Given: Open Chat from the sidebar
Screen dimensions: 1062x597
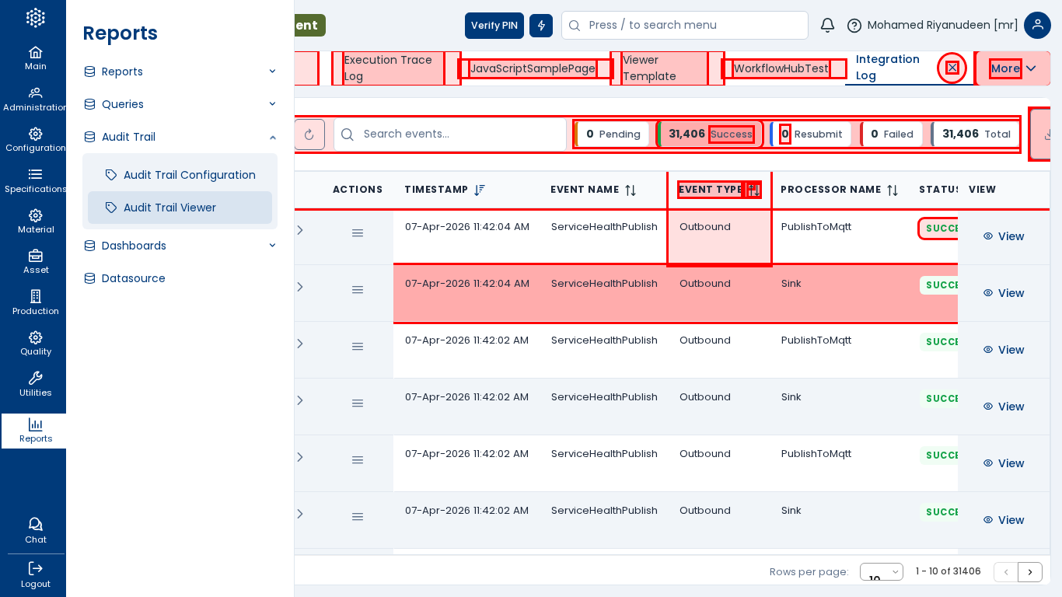Looking at the screenshot, I should click(x=35, y=530).
